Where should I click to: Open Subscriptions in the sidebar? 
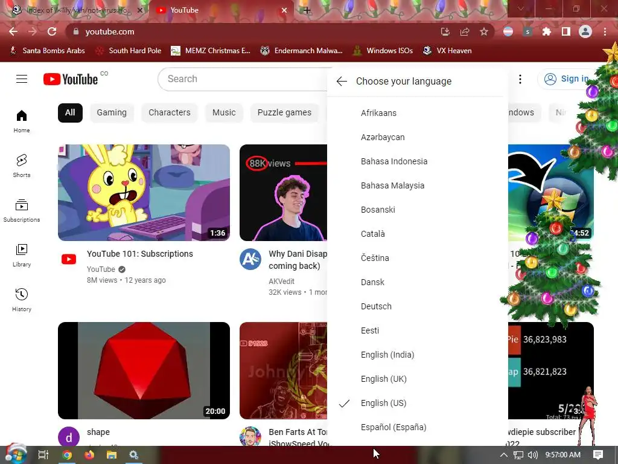coord(22,211)
